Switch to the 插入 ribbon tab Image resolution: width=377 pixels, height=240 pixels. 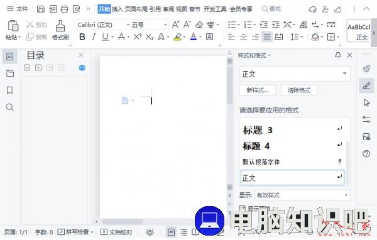[x=117, y=9]
